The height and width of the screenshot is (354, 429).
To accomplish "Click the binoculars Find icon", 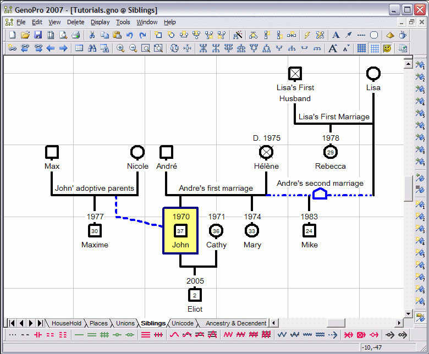I will [92, 48].
